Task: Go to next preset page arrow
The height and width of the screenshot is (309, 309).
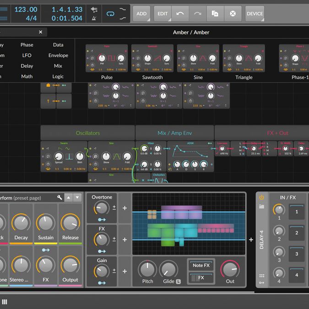Action: click(77, 197)
